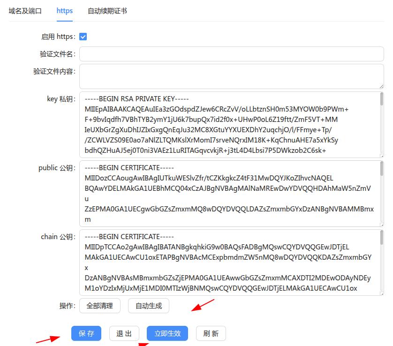Click the key 私钥 box scrollbar
The width and height of the screenshot is (393, 346).
pyautogui.click(x=382, y=99)
